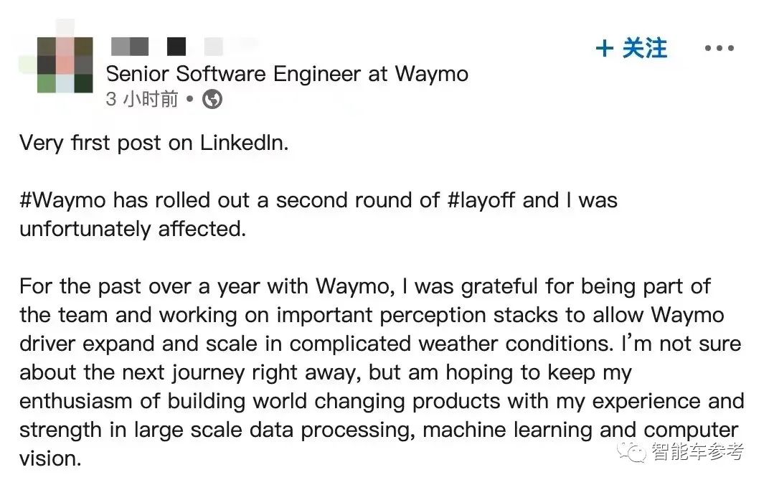The width and height of the screenshot is (769, 485).
Task: Open the post options ellipsis menu
Action: click(718, 48)
